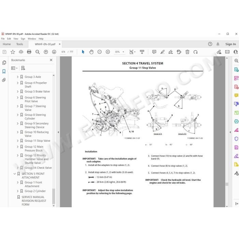Open SERVICE MANUAL REVISION REQUEST FORM bookmark
The width and height of the screenshot is (239, 239).
[x=34, y=201]
